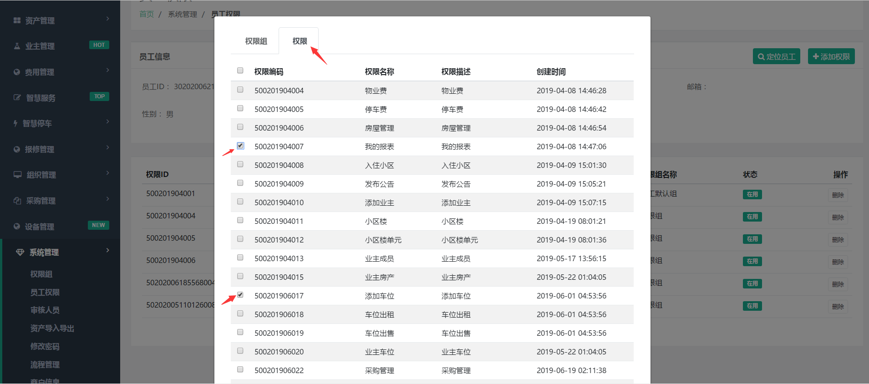Click the HOT badge beside 业主管理
The width and height of the screenshot is (869, 384).
(99, 45)
